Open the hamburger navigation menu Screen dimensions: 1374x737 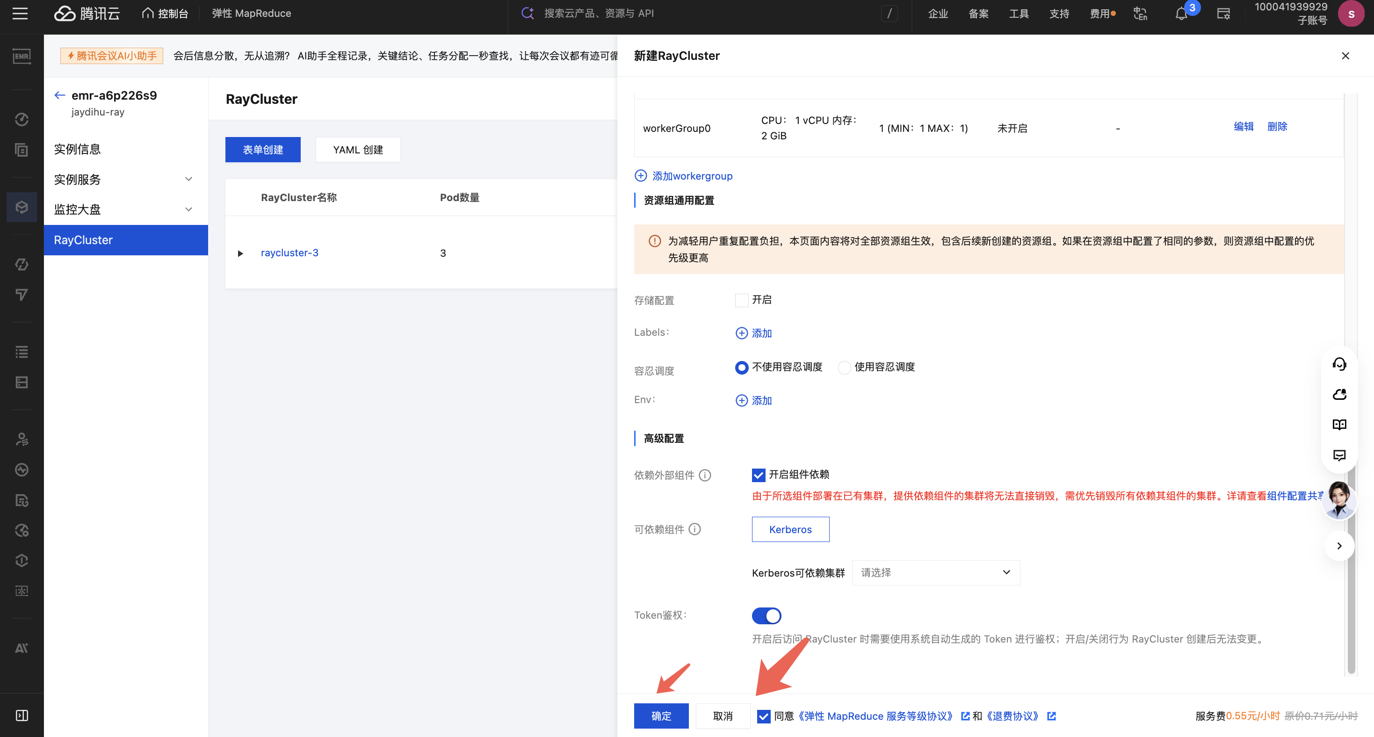(x=20, y=14)
